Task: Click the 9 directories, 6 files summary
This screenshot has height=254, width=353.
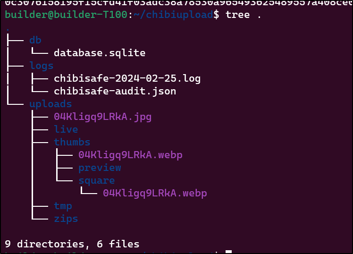Action: (x=72, y=244)
